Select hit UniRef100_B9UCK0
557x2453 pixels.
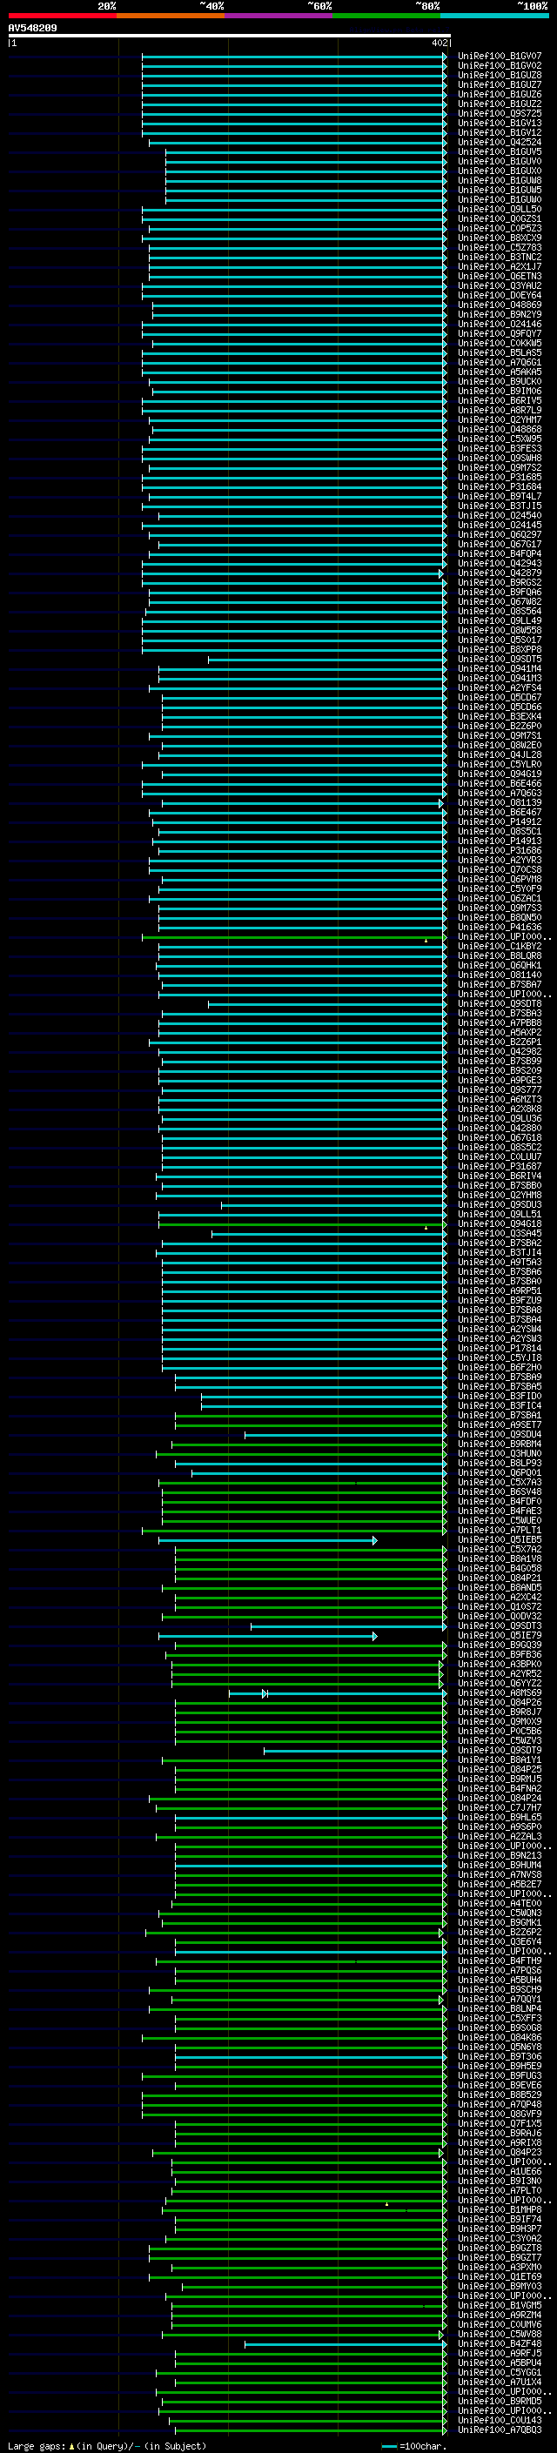pyautogui.click(x=500, y=382)
